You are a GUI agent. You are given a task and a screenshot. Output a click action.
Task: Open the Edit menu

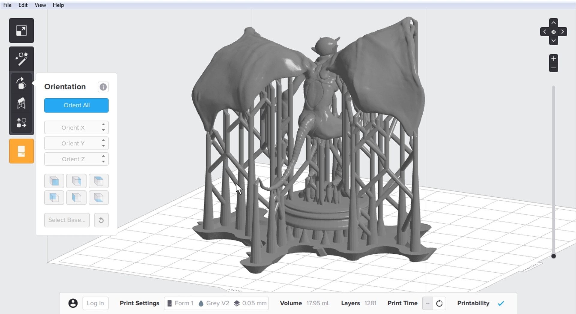pyautogui.click(x=23, y=5)
